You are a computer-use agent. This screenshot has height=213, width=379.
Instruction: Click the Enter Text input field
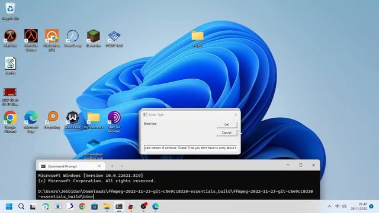(190, 147)
